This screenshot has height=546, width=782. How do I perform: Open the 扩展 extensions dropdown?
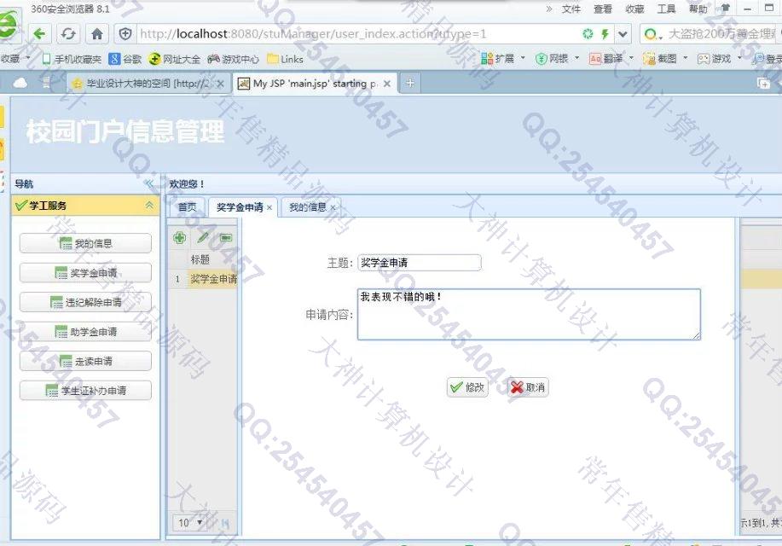(503, 58)
